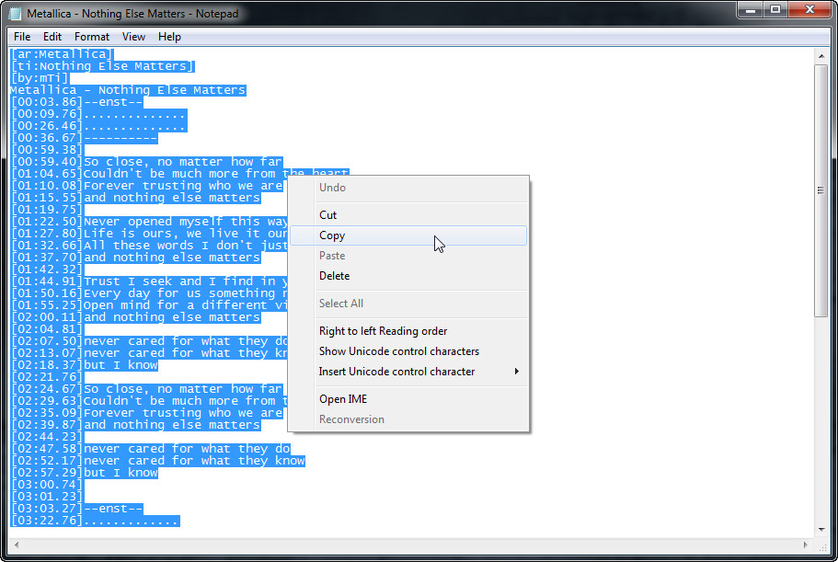Image resolution: width=838 pixels, height=562 pixels.
Task: Open the Format menu
Action: pos(92,37)
